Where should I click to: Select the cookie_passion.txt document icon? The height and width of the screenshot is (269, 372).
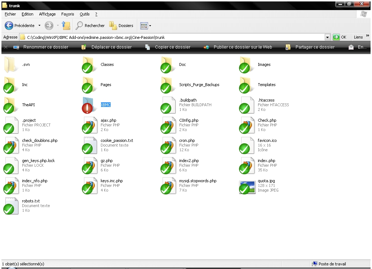point(89,145)
